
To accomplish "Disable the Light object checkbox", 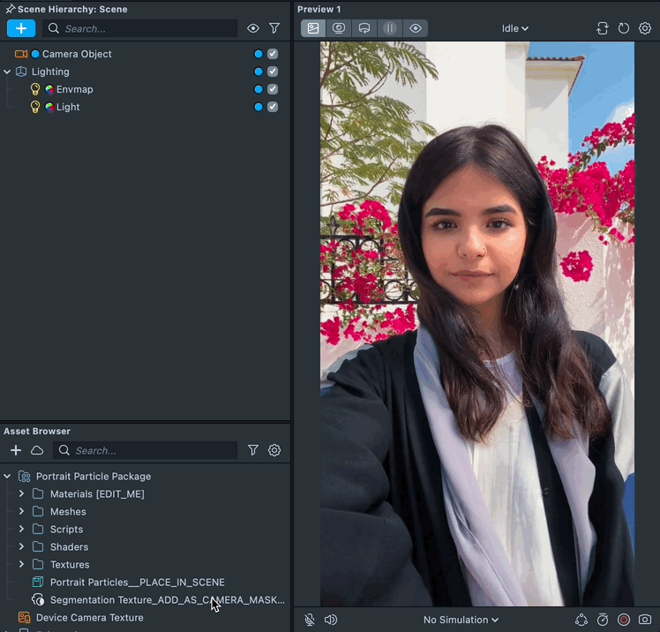I will pos(273,107).
